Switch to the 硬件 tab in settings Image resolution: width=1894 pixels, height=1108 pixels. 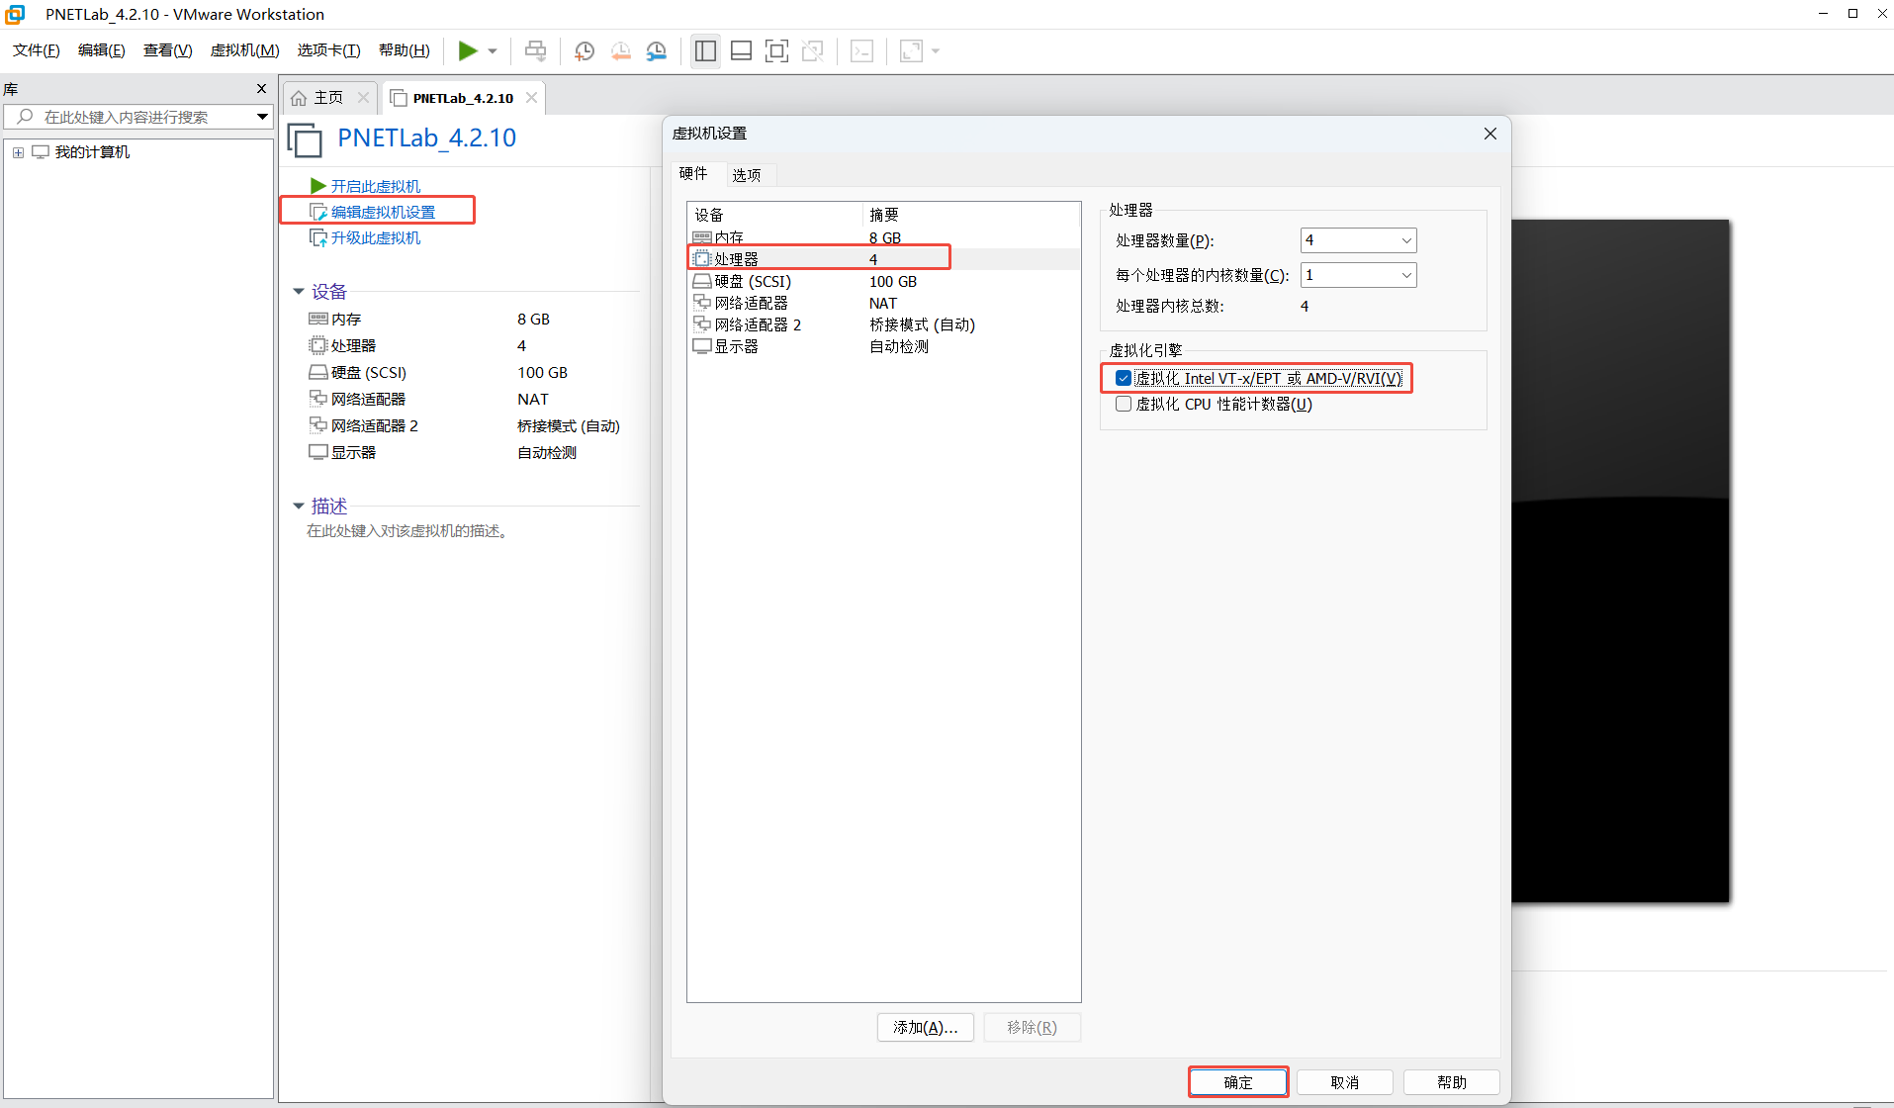coord(693,174)
